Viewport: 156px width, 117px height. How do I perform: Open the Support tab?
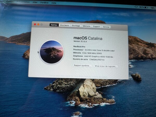[96, 26]
